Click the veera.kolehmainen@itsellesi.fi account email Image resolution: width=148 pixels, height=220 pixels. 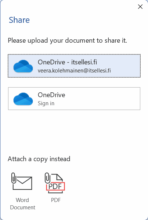pos(74,70)
